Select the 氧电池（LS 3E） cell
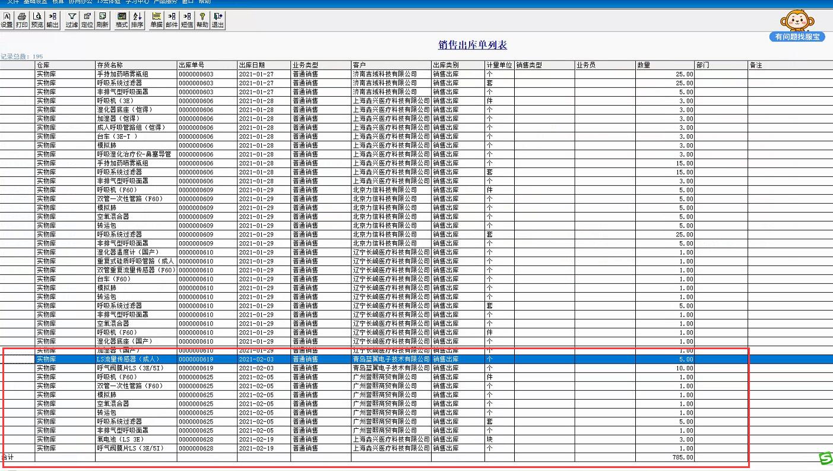 [x=136, y=440]
